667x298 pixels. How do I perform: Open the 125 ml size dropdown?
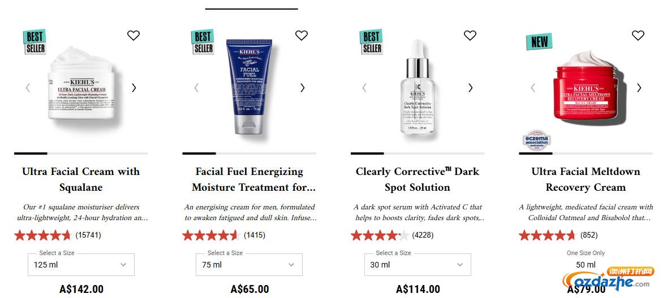click(x=81, y=265)
